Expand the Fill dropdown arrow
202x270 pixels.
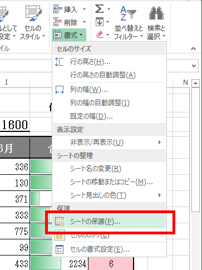pos(107,22)
